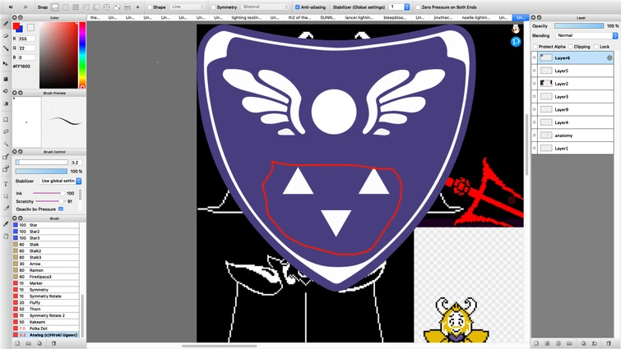This screenshot has height=349, width=621.
Task: Adjust the Scratchy slider
Action: click(49, 201)
